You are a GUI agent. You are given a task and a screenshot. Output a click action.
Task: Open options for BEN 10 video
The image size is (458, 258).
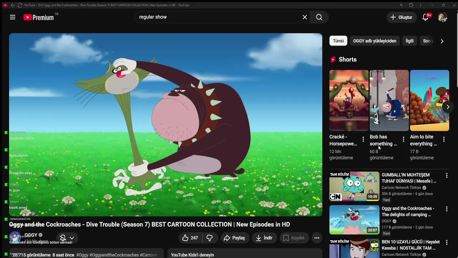click(447, 242)
